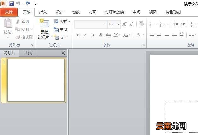Expand the font color dropdown arrow

(x=143, y=35)
